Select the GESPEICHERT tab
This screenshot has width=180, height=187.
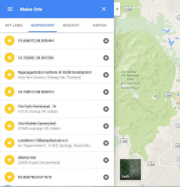[x=43, y=25]
